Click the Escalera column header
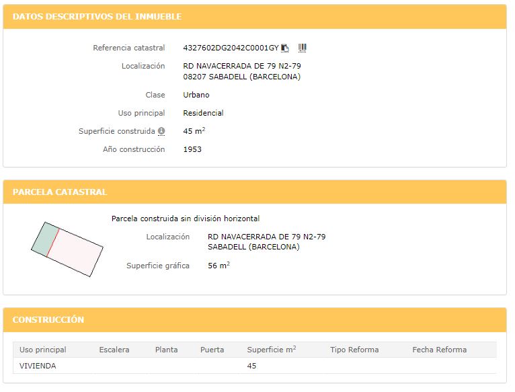The width and height of the screenshot is (515, 392). [x=114, y=350]
